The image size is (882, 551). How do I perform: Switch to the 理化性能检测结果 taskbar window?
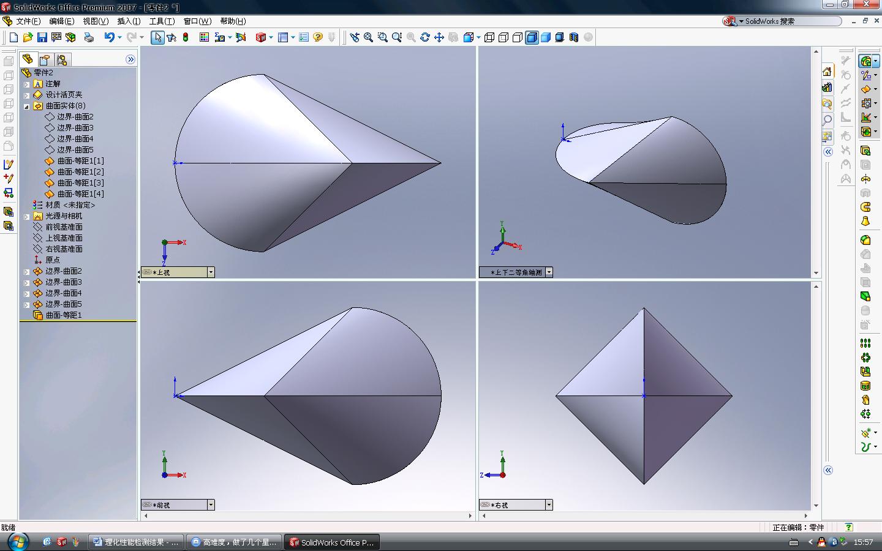coord(135,542)
